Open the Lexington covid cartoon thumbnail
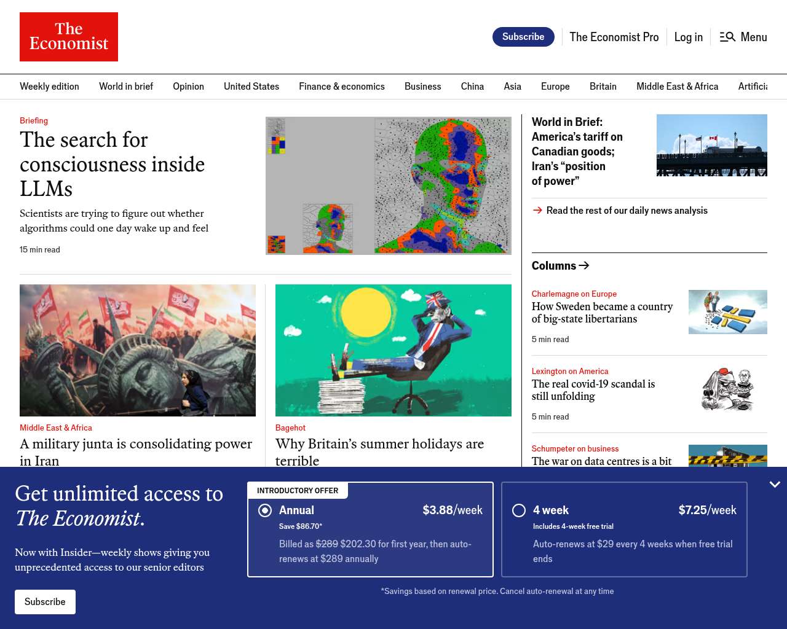The height and width of the screenshot is (629, 787). 728,389
